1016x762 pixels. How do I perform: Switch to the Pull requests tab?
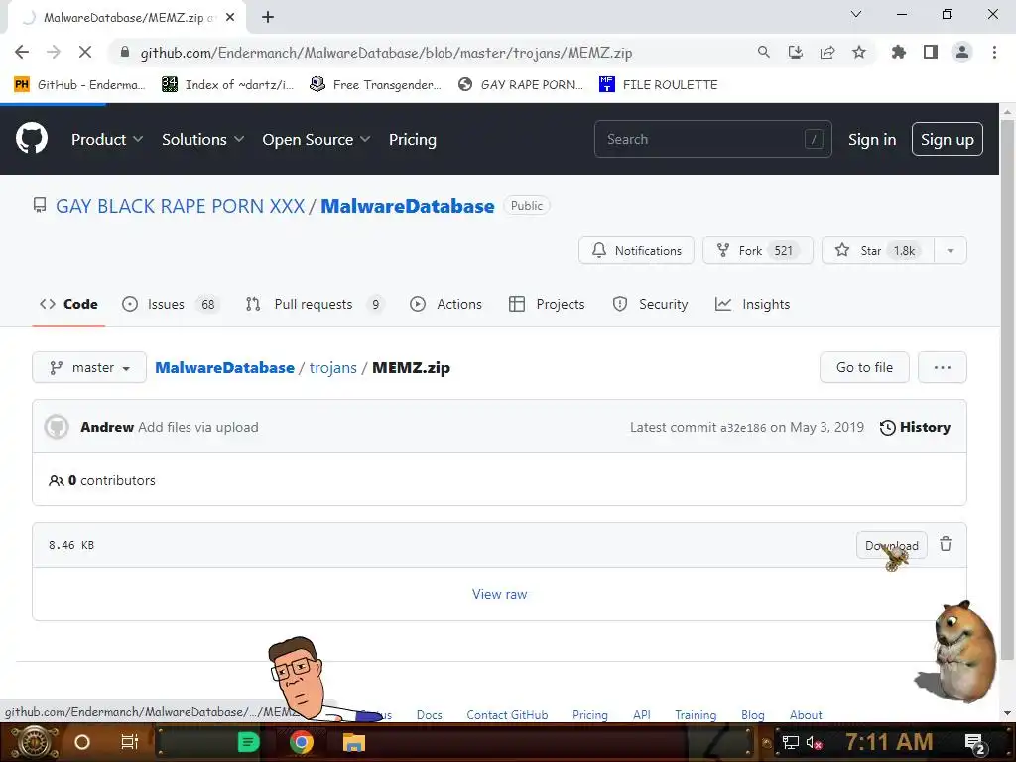[x=315, y=304]
